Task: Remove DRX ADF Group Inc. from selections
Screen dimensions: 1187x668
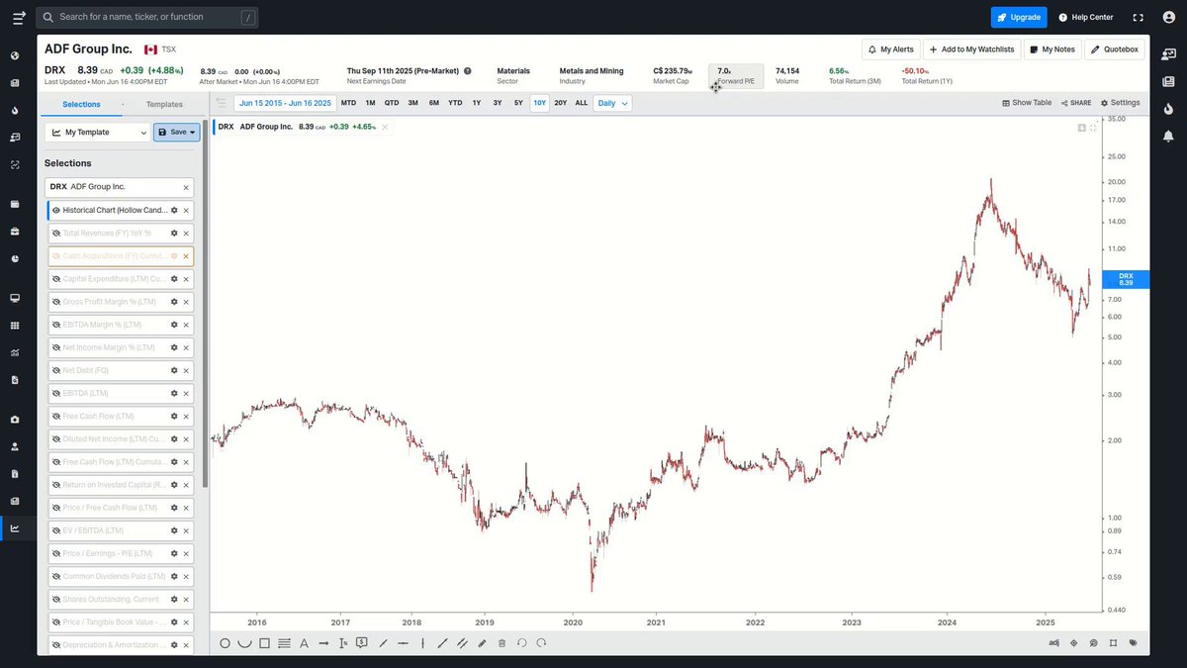Action: (x=186, y=187)
